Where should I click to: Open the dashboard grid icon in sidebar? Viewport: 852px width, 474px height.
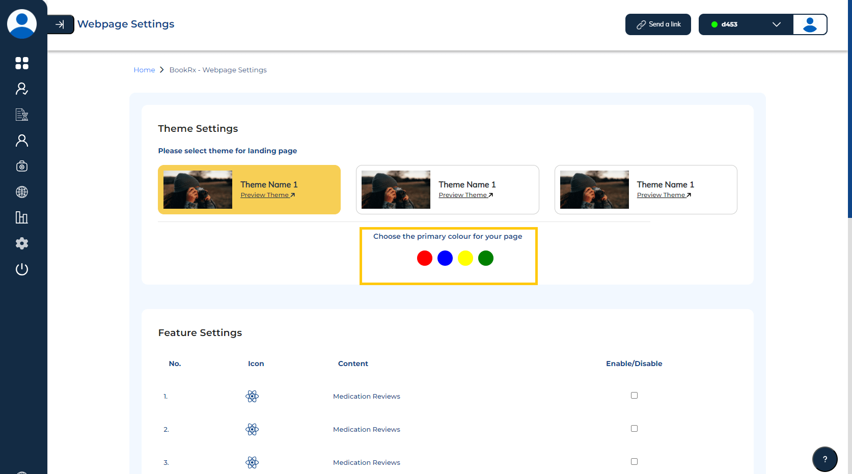(21, 63)
